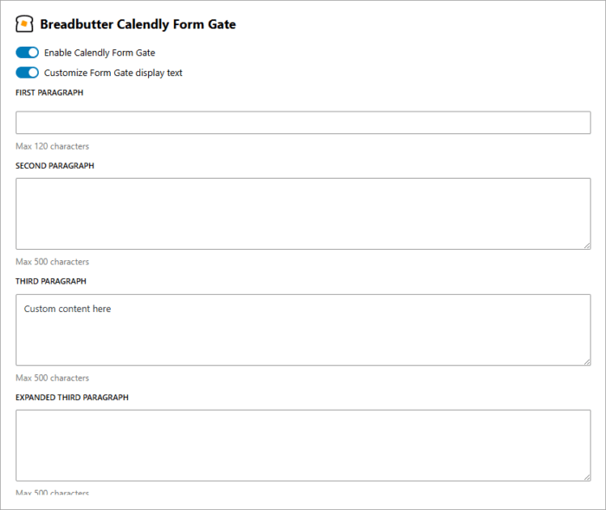Focus the Second Paragraph text area
This screenshot has height=510, width=606.
point(303,214)
